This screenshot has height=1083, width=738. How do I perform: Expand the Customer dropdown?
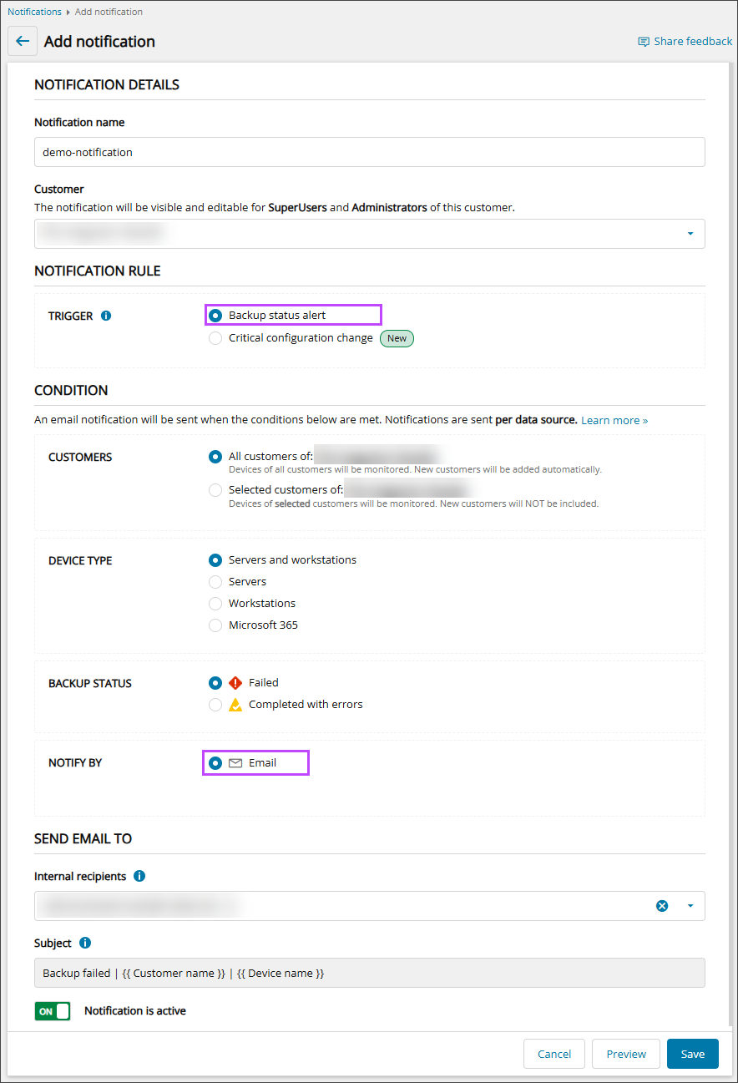(x=690, y=234)
